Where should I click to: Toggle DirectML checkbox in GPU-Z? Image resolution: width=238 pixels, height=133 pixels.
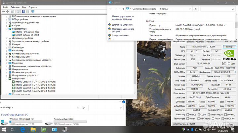225,115
